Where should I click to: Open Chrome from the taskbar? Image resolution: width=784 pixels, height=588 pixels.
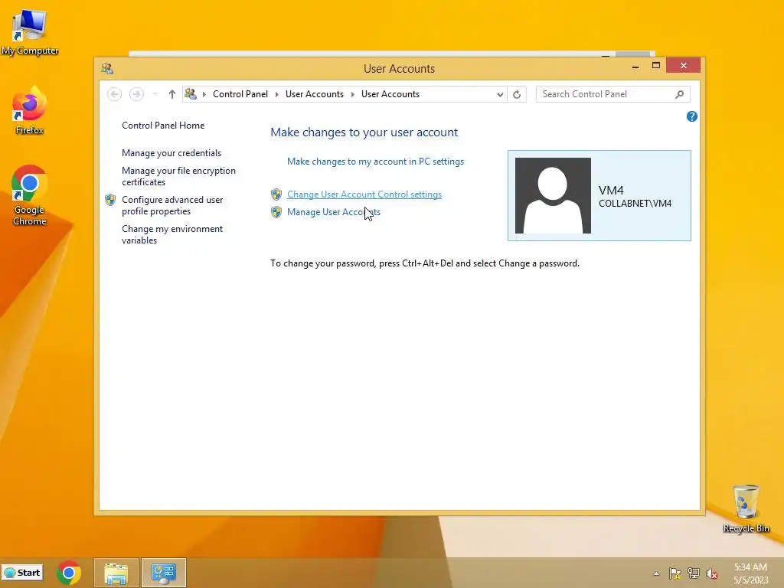click(x=68, y=573)
